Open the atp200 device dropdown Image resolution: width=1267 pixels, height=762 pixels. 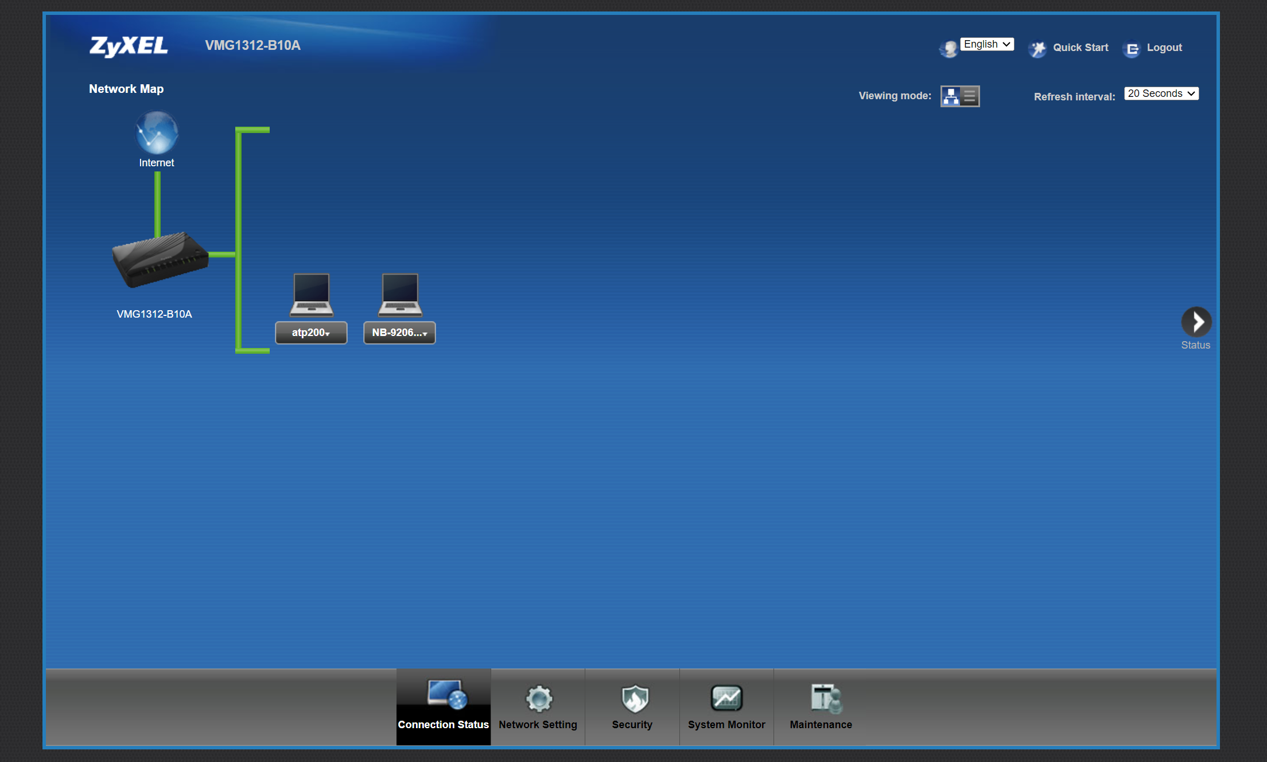pyautogui.click(x=311, y=333)
